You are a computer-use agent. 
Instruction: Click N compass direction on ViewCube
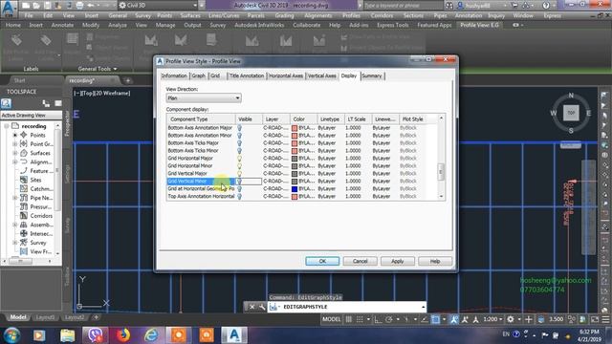(x=571, y=96)
